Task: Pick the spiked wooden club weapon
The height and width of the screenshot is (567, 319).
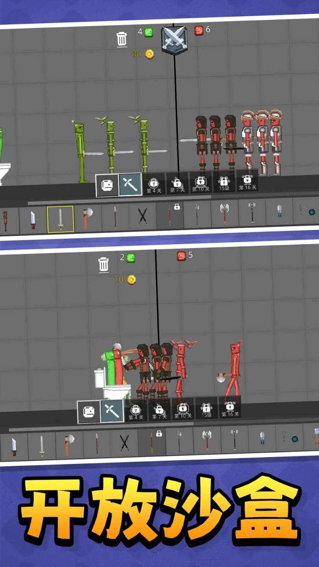Action: 5,220
